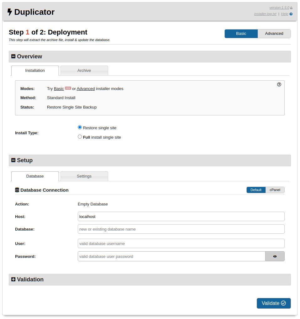Choose cPanel database connection mode

click(275, 190)
